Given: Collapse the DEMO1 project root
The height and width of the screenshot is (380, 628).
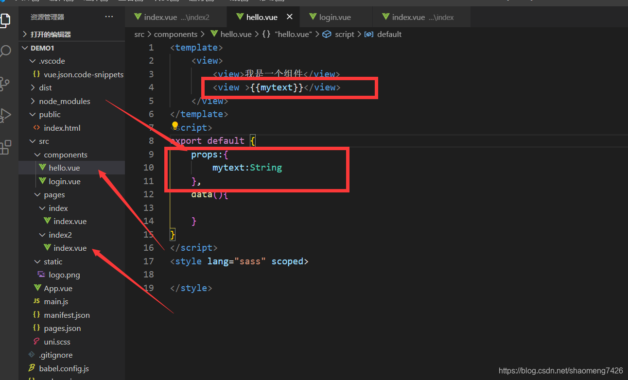Looking at the screenshot, I should click(x=71, y=48).
